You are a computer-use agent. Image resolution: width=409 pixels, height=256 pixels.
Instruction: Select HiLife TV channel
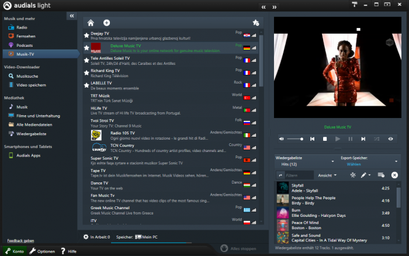tap(171, 110)
